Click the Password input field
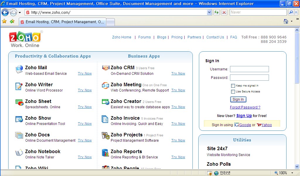The image size is (300, 176). pos(249,77)
